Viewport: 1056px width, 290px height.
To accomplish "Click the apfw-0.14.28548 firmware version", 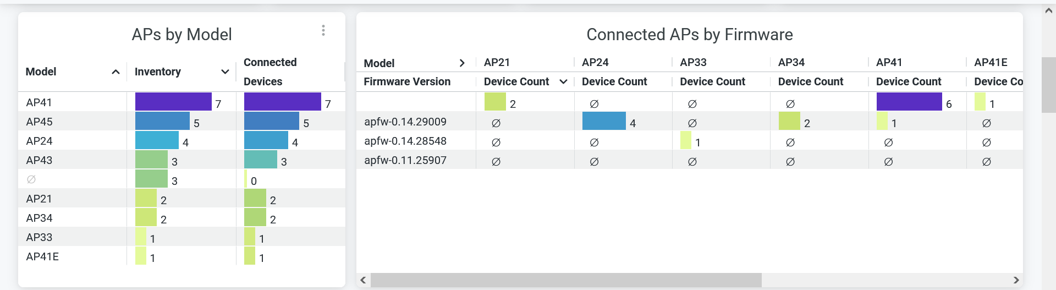I will [x=405, y=141].
